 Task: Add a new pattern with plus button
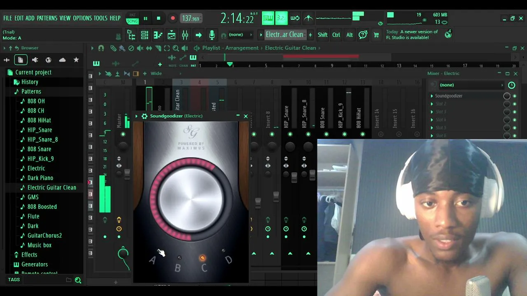310,35
